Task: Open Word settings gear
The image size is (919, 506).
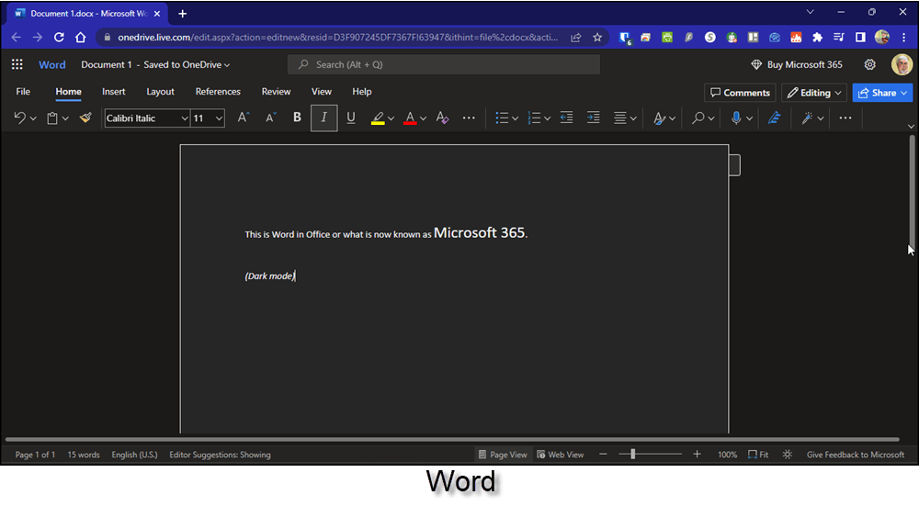Action: pos(869,64)
